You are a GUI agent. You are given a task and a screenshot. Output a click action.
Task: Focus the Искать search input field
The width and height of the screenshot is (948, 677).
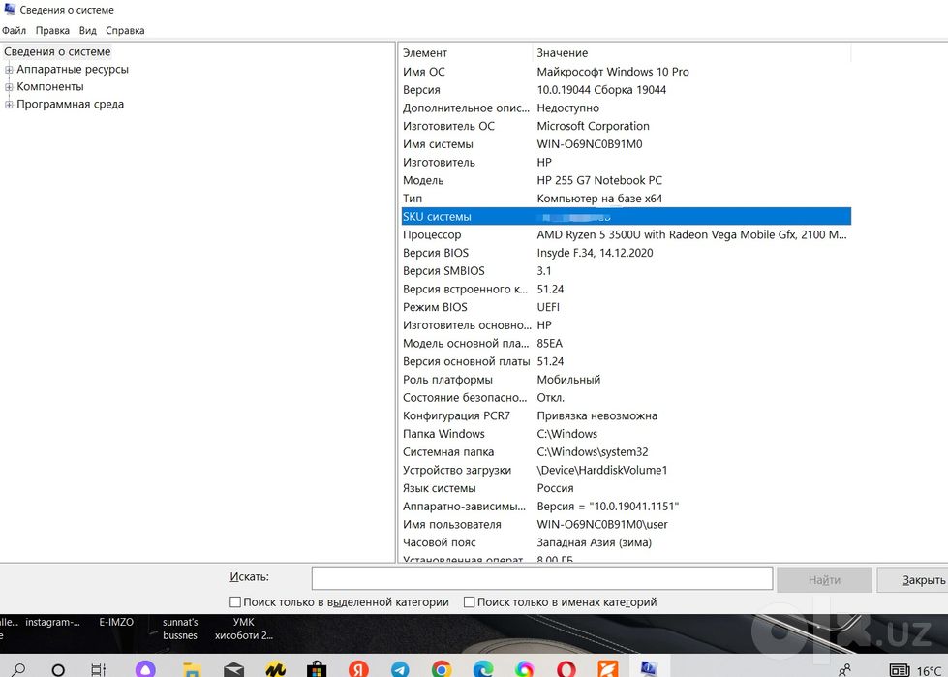tap(542, 578)
